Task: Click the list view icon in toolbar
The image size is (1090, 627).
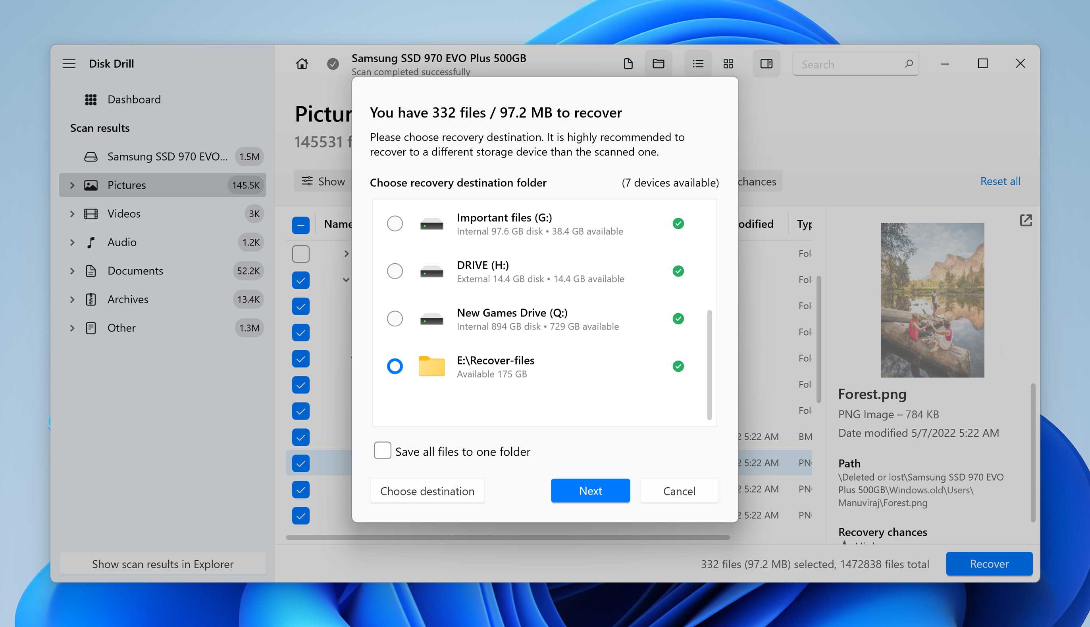Action: tap(697, 63)
